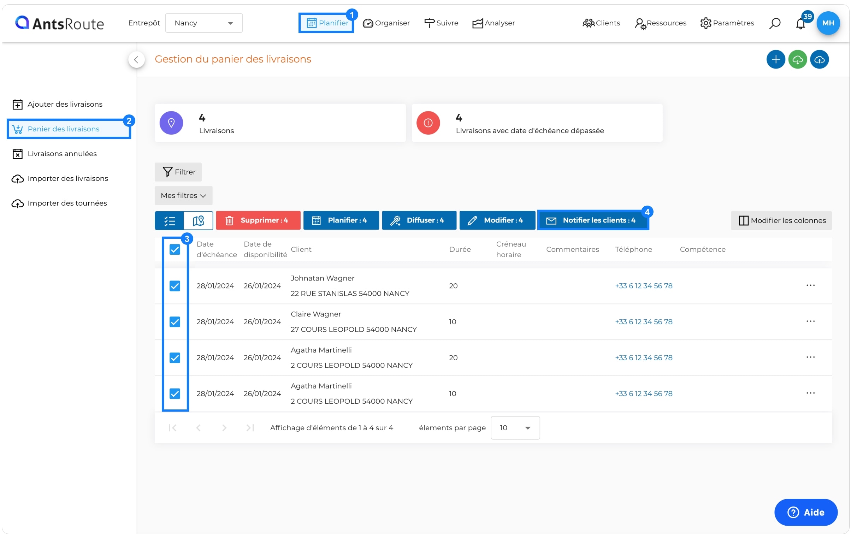Viewport: 851px width, 538px height.
Task: Click the AntsRoute logo
Action: coord(59,23)
